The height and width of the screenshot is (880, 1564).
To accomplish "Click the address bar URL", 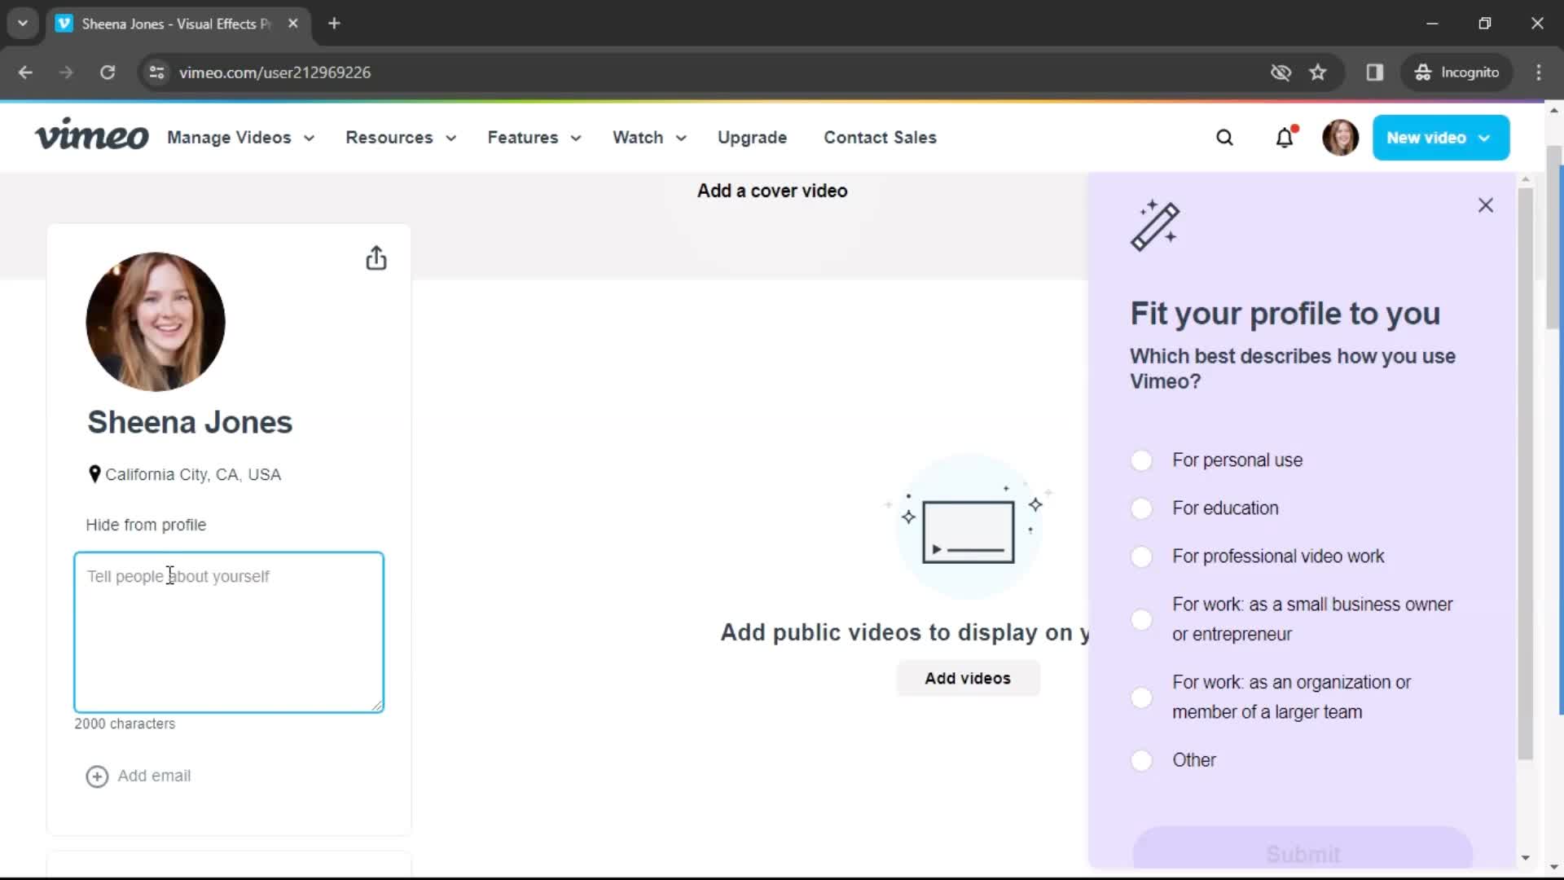I will [275, 73].
